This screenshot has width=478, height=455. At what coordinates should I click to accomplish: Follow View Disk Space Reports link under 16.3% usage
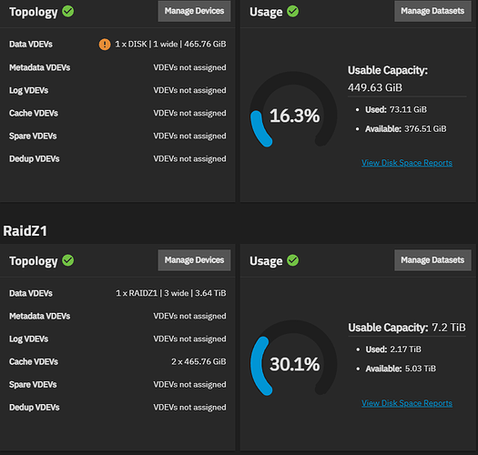point(407,163)
